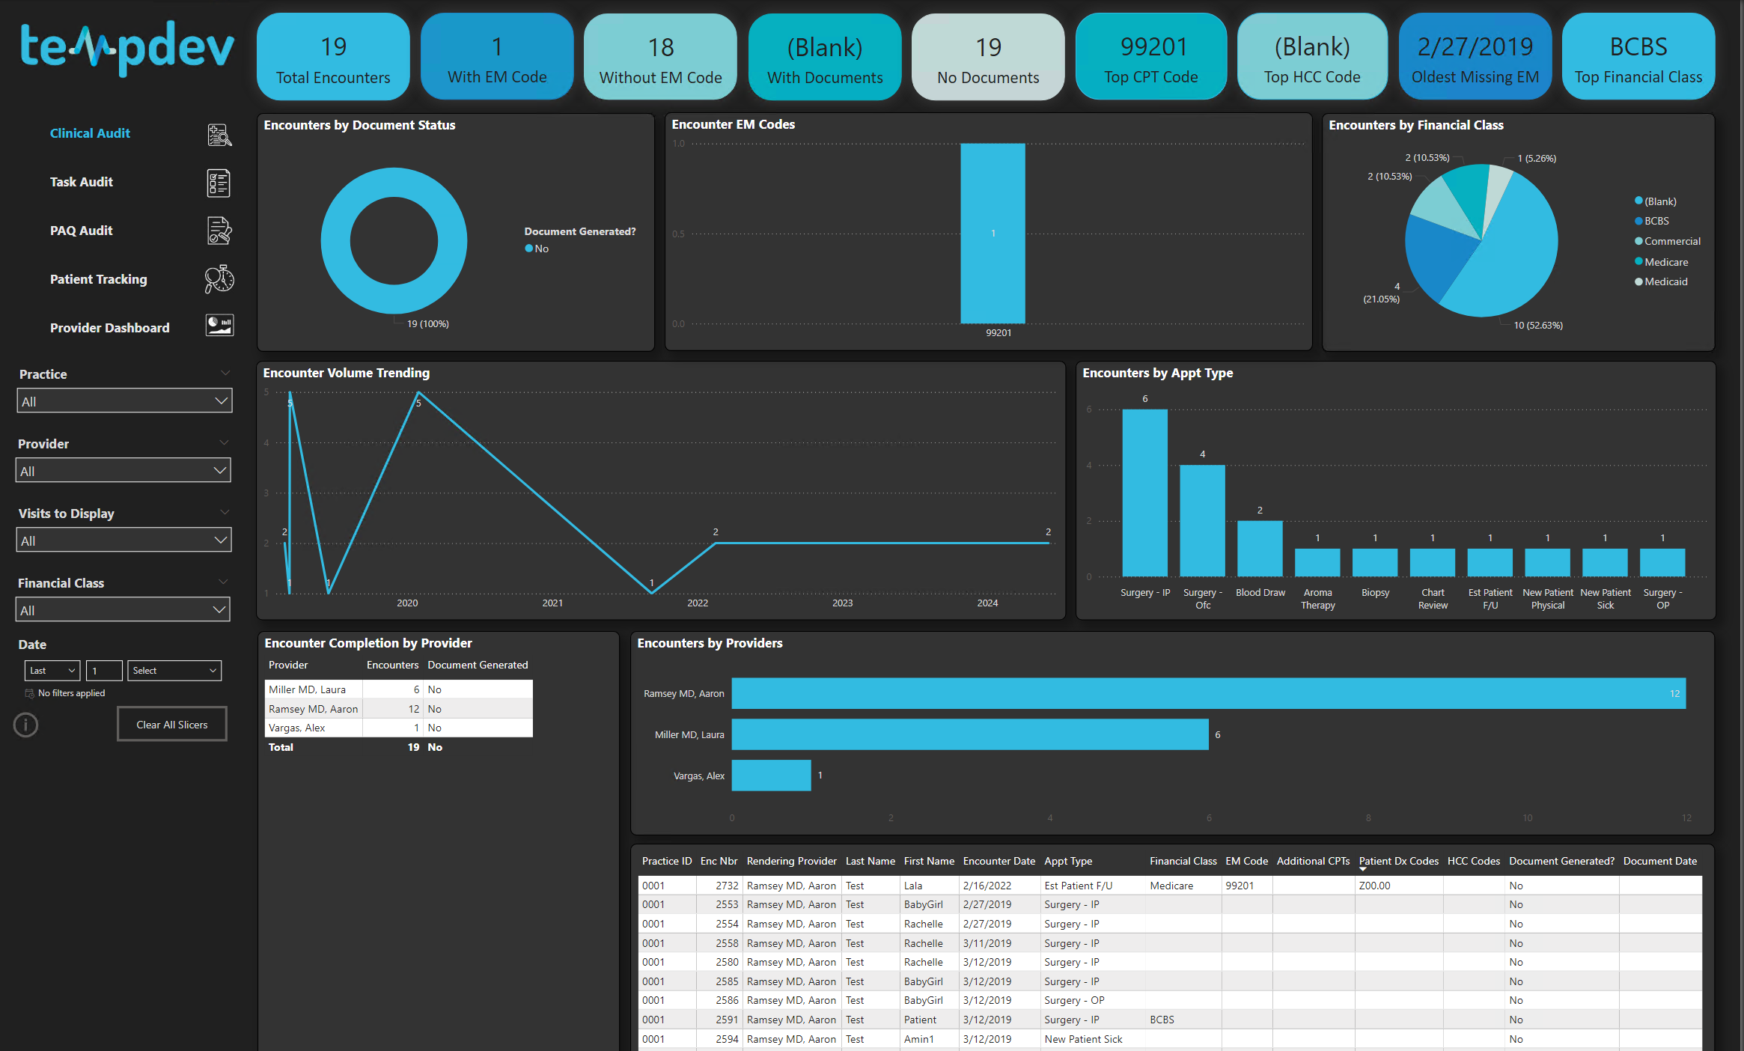
Task: Open the Provider Dashboard chart icon
Action: coord(219,326)
